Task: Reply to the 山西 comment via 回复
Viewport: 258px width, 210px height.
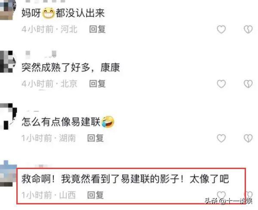Action: click(95, 195)
